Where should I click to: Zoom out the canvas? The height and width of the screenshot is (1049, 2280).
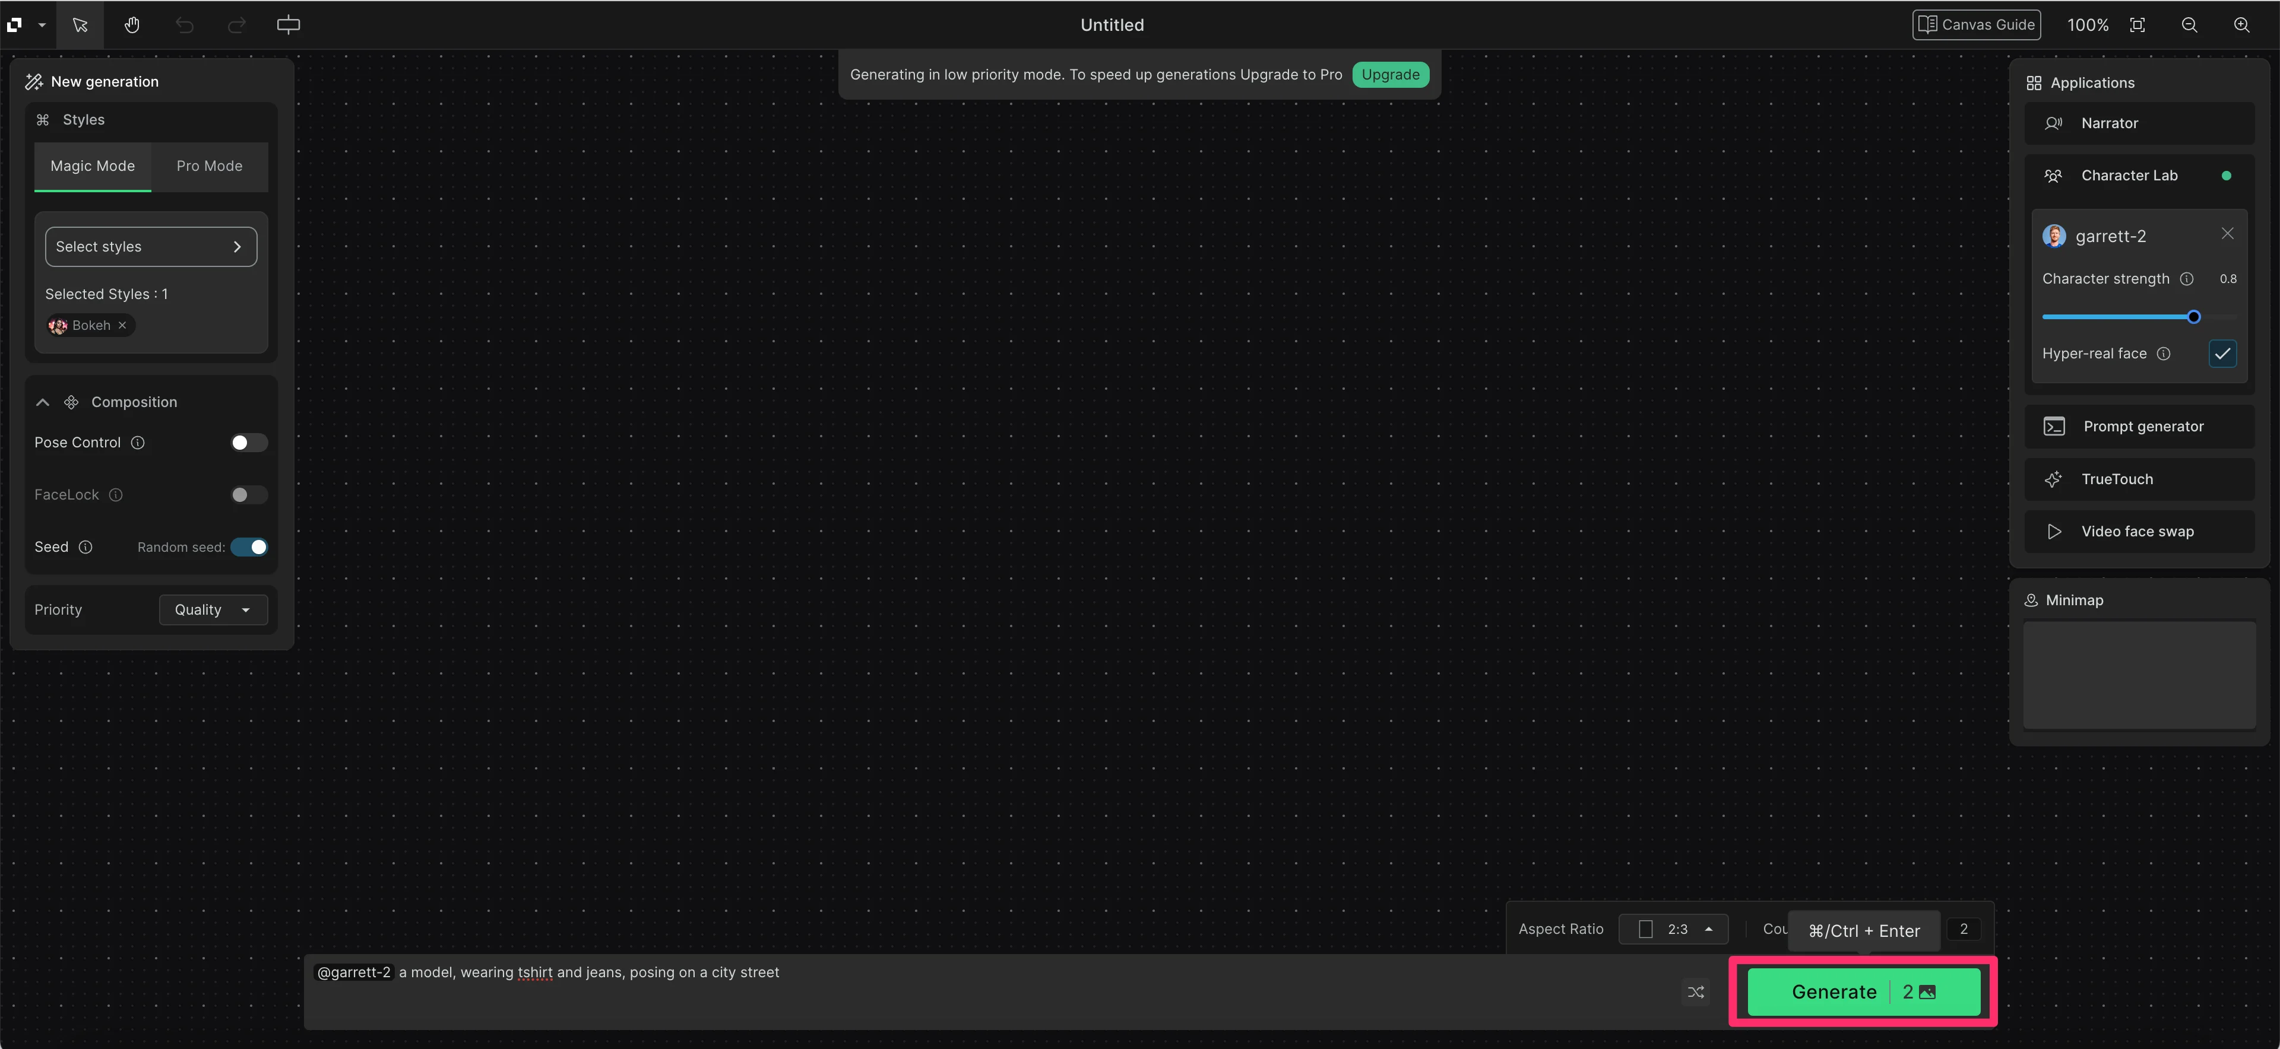click(2190, 25)
